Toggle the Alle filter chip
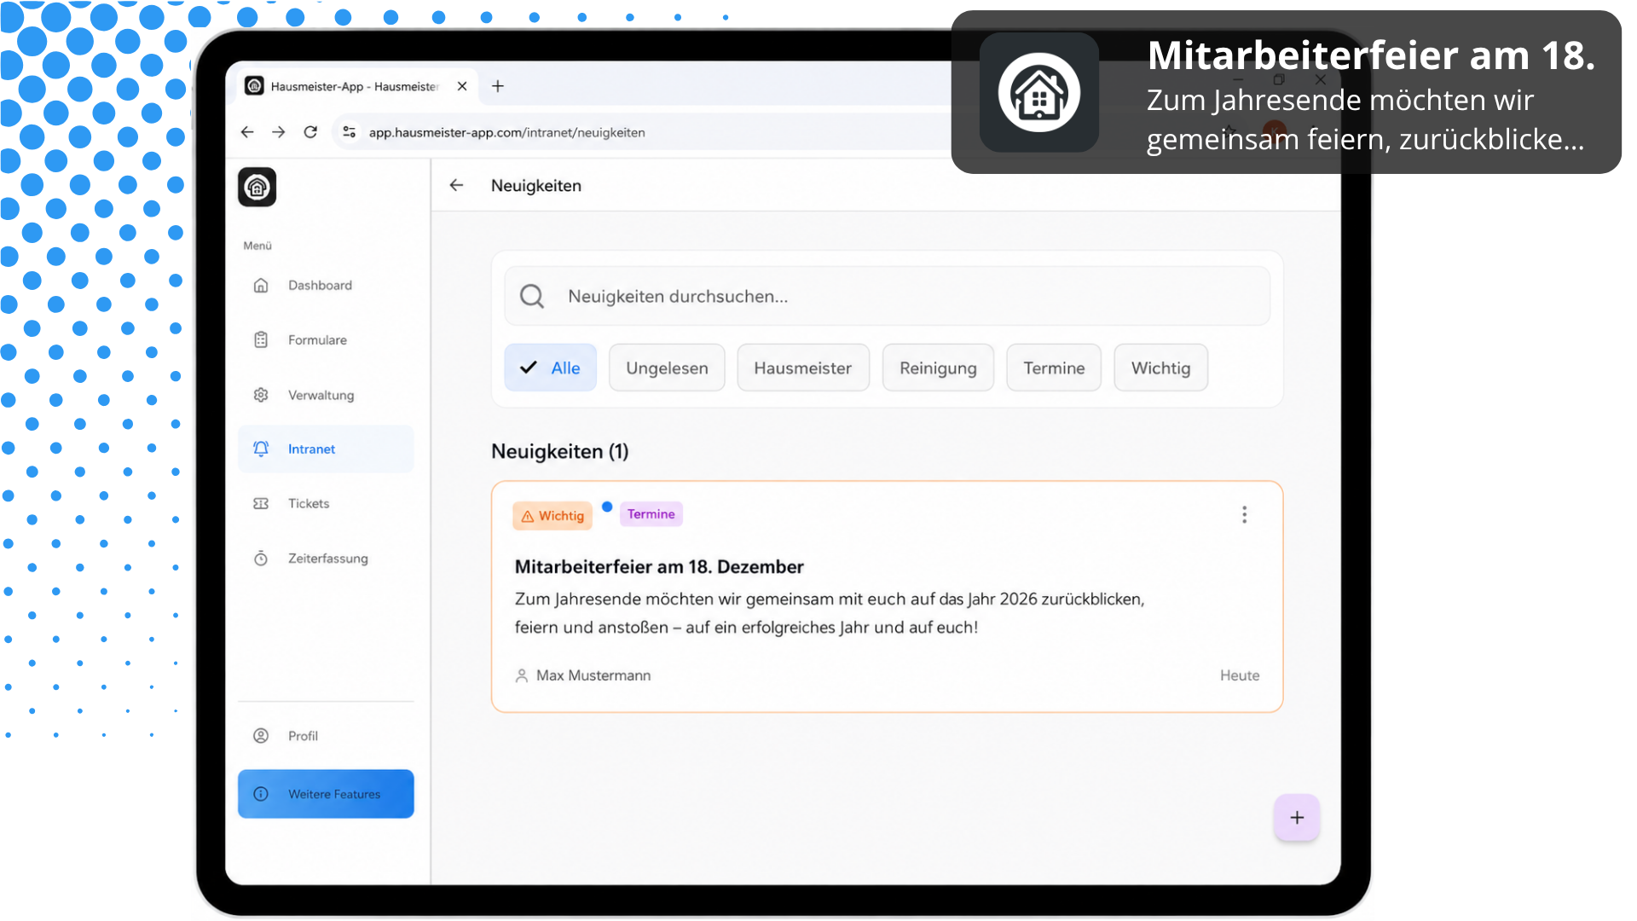The image size is (1637, 921). 550,368
